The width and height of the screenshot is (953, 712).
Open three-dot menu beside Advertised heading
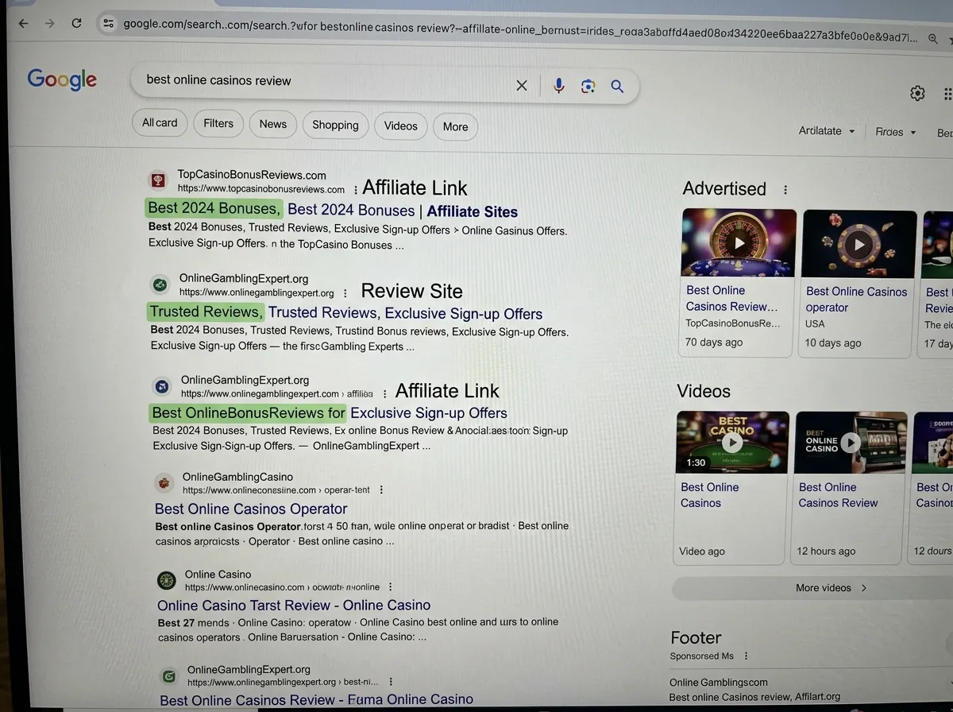coord(785,190)
